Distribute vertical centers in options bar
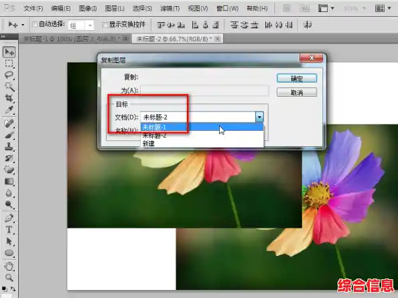 click(x=245, y=25)
